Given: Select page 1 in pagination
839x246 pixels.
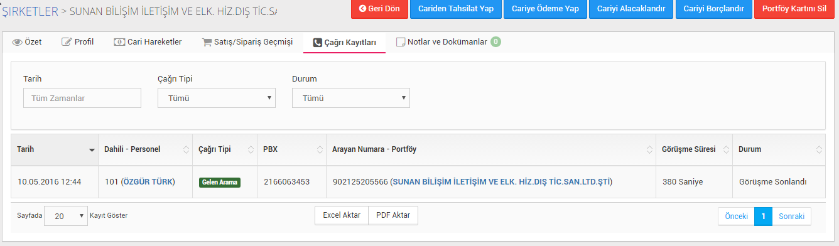Looking at the screenshot, I should [x=763, y=216].
